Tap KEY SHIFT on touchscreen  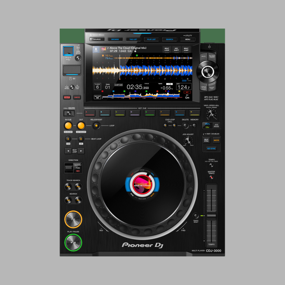tap(176, 50)
